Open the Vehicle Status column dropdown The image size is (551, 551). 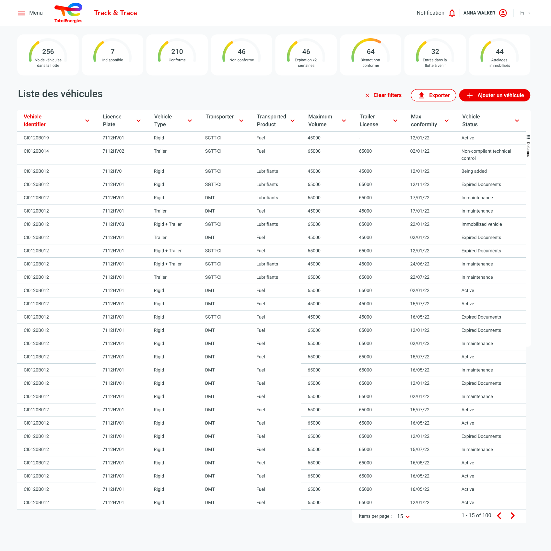coord(517,121)
